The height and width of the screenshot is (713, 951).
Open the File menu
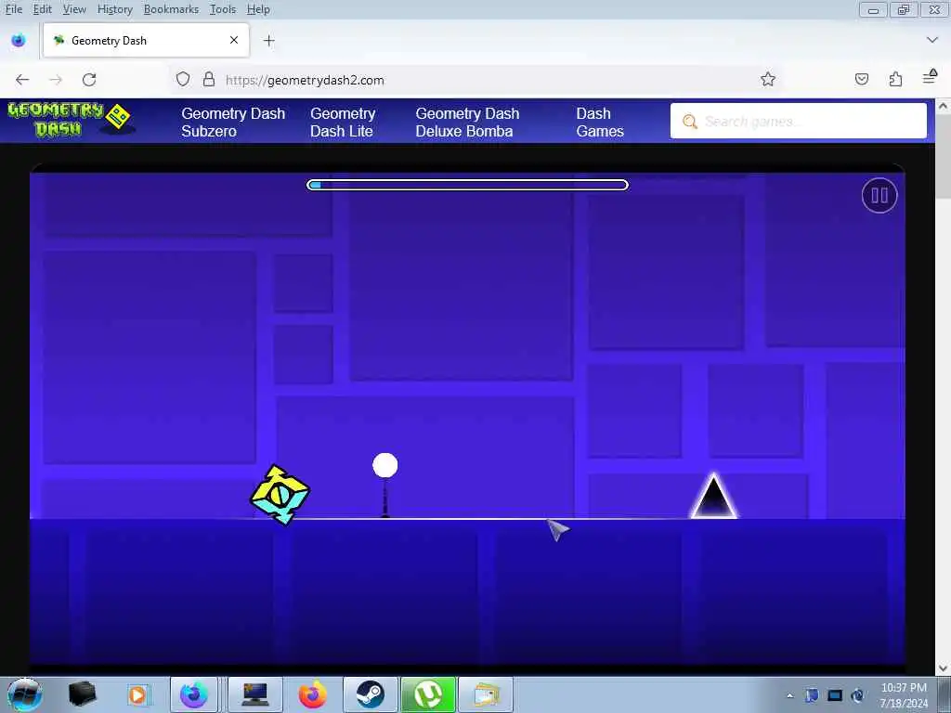(13, 9)
